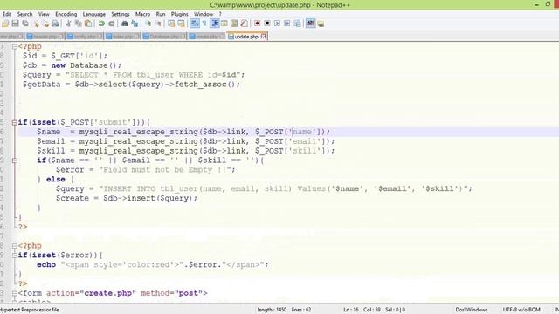
Task: Open the User Defined Language icon
Action: point(224,24)
